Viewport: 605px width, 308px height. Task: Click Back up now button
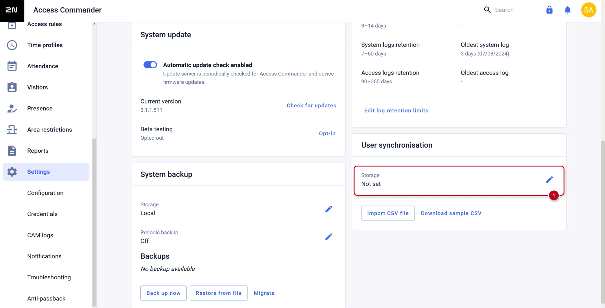pos(163,293)
